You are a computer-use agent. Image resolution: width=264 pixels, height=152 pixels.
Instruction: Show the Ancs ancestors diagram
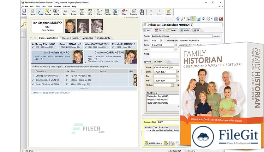[x=65, y=12]
